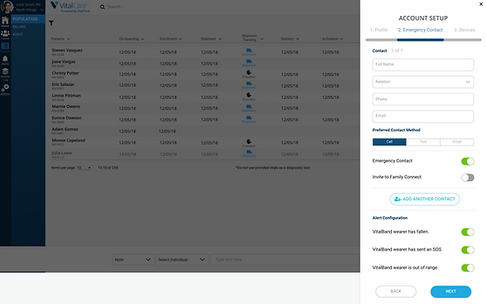The height and width of the screenshot is (304, 487).
Task: Click the contact Email input field
Action: tap(423, 116)
